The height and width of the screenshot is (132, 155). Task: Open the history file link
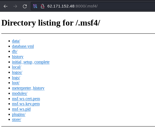point(18,57)
